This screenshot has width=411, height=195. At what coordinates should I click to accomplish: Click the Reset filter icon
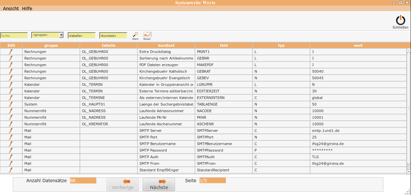click(147, 35)
